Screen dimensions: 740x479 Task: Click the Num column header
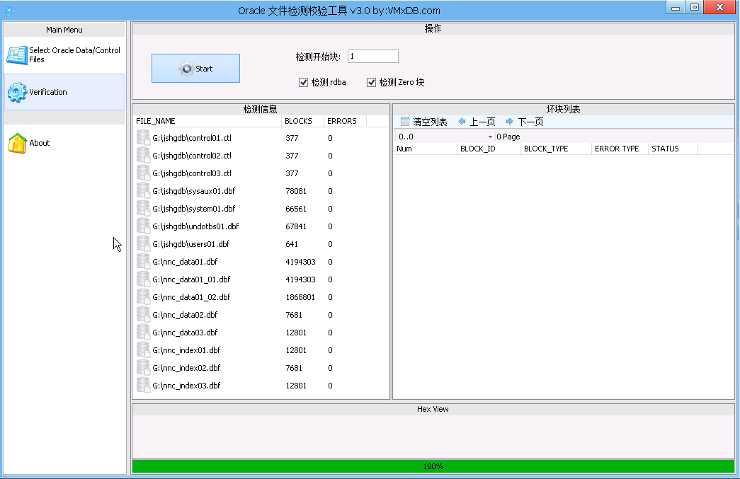coord(425,149)
